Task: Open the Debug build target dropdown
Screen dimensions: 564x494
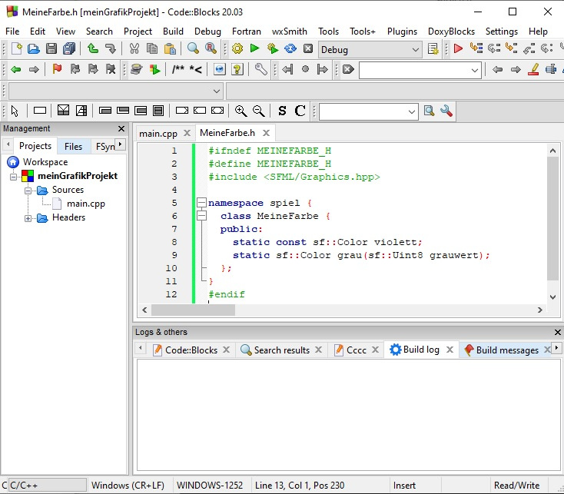Action: coord(416,50)
